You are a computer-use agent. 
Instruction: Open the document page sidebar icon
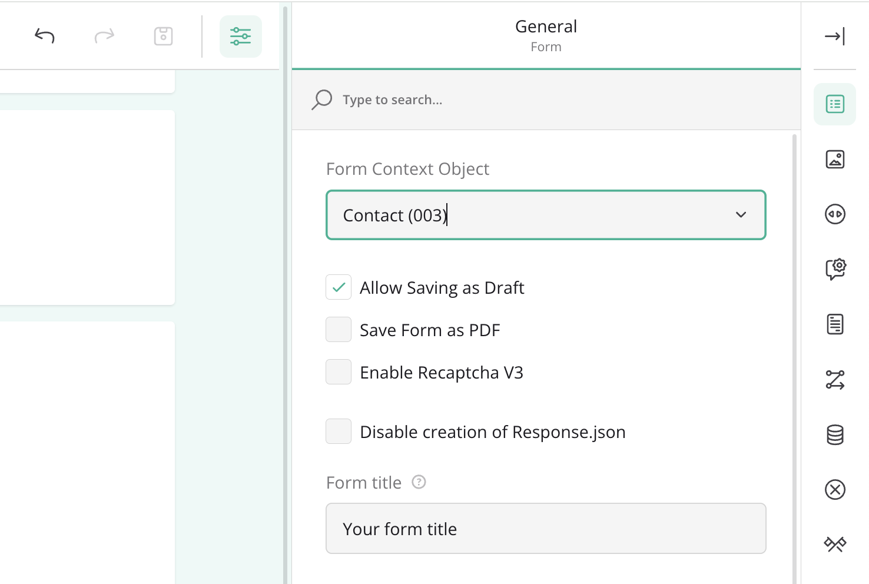(x=834, y=324)
